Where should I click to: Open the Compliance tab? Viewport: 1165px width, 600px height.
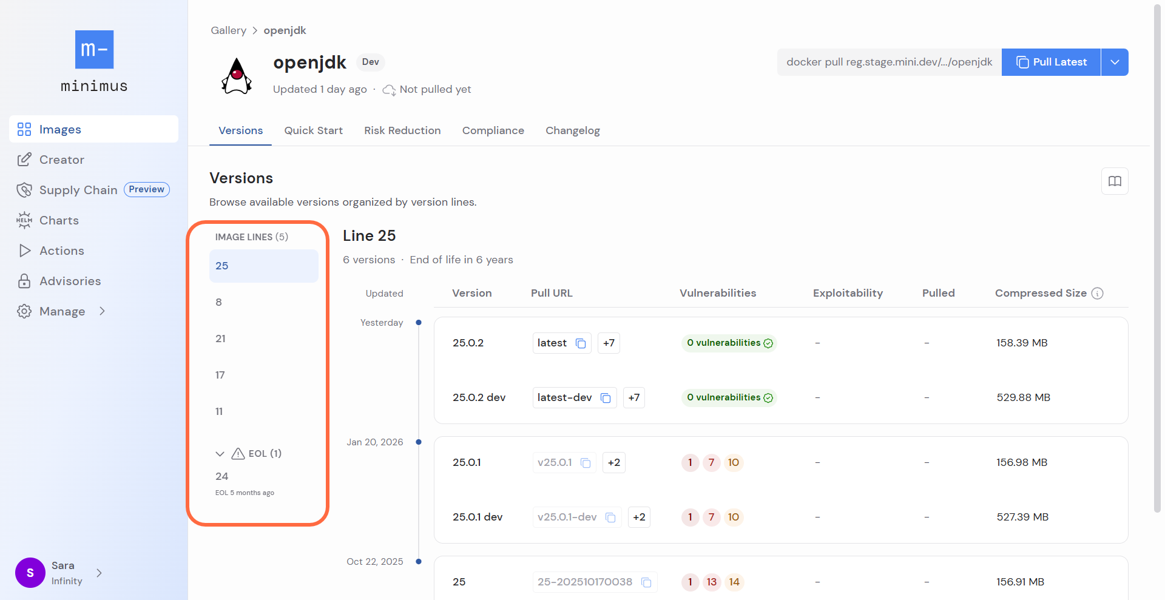coord(493,130)
